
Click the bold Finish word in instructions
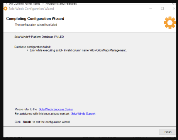tap(27, 122)
